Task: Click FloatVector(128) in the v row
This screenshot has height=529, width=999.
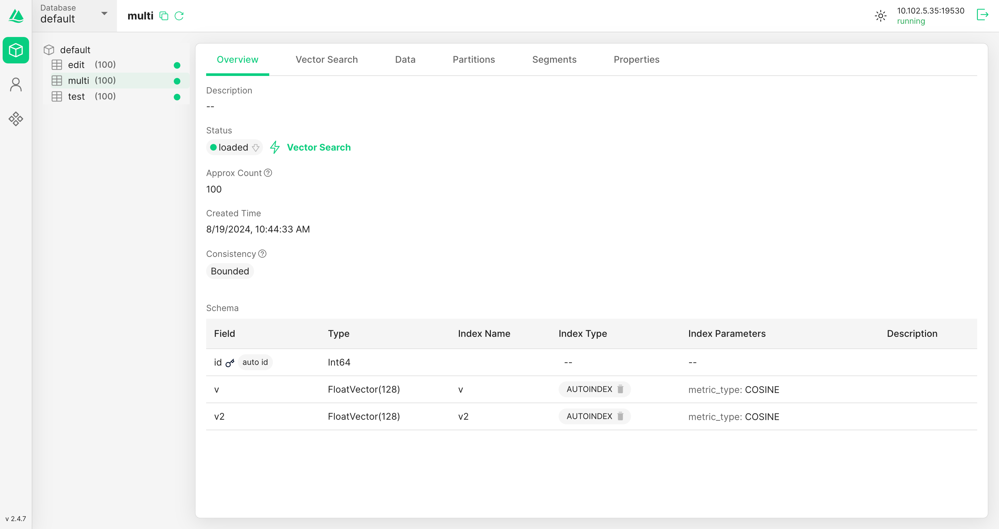Action: 363,389
